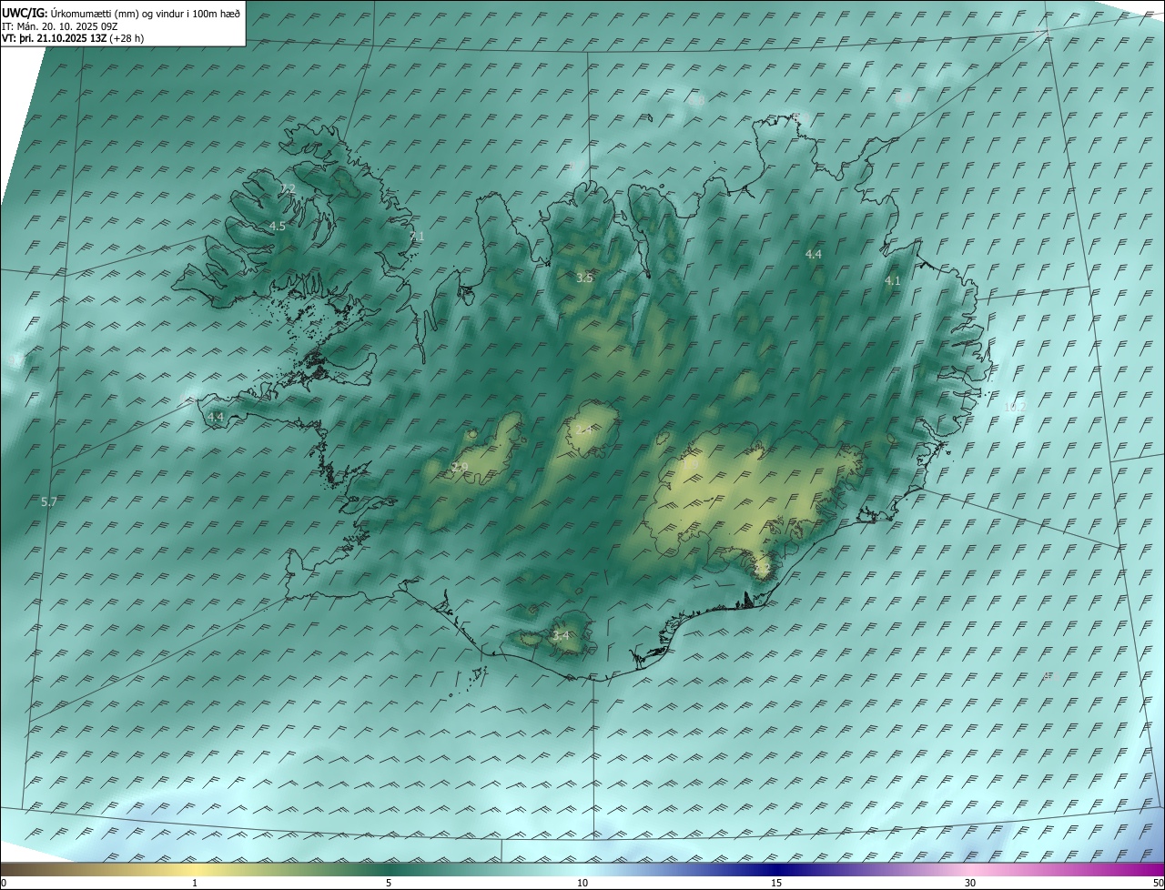Click the 15 tick label on the colour scale
Image resolution: width=1165 pixels, height=890 pixels.
coord(776,883)
